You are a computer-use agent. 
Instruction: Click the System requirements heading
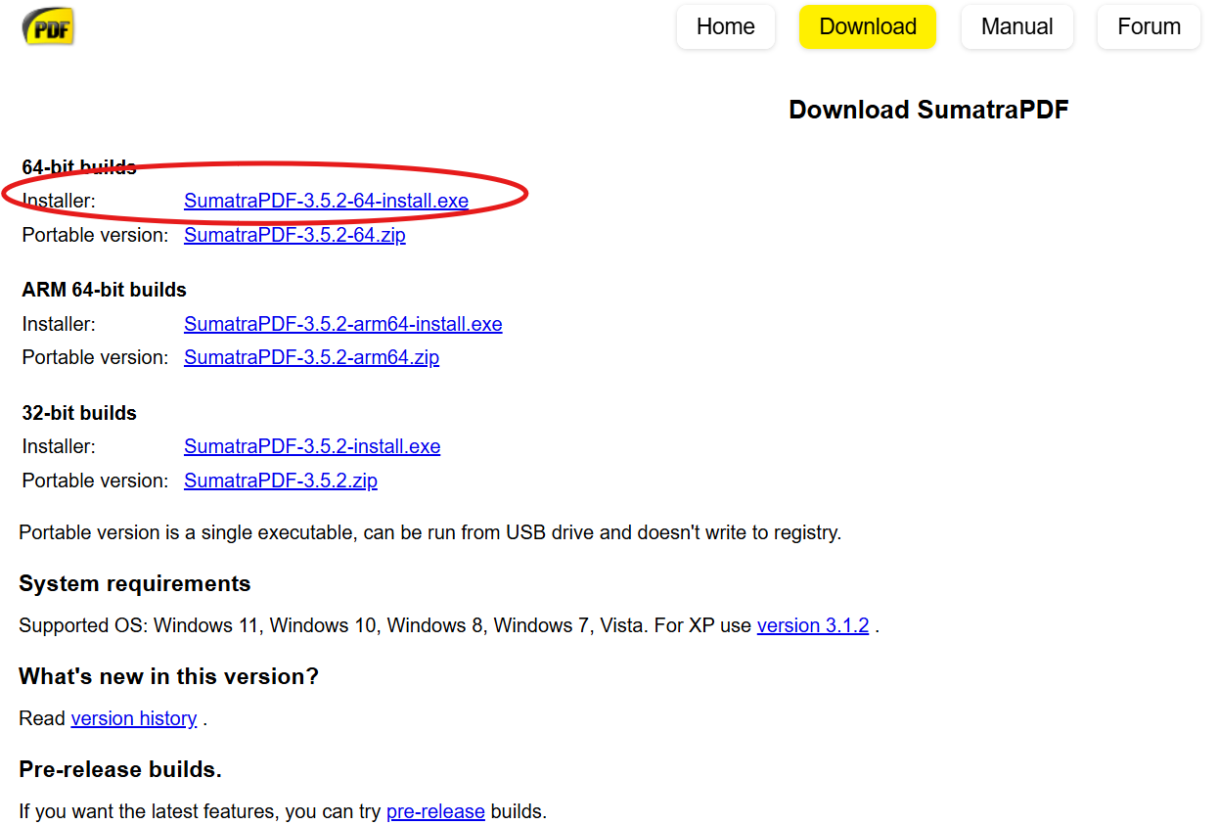135,584
